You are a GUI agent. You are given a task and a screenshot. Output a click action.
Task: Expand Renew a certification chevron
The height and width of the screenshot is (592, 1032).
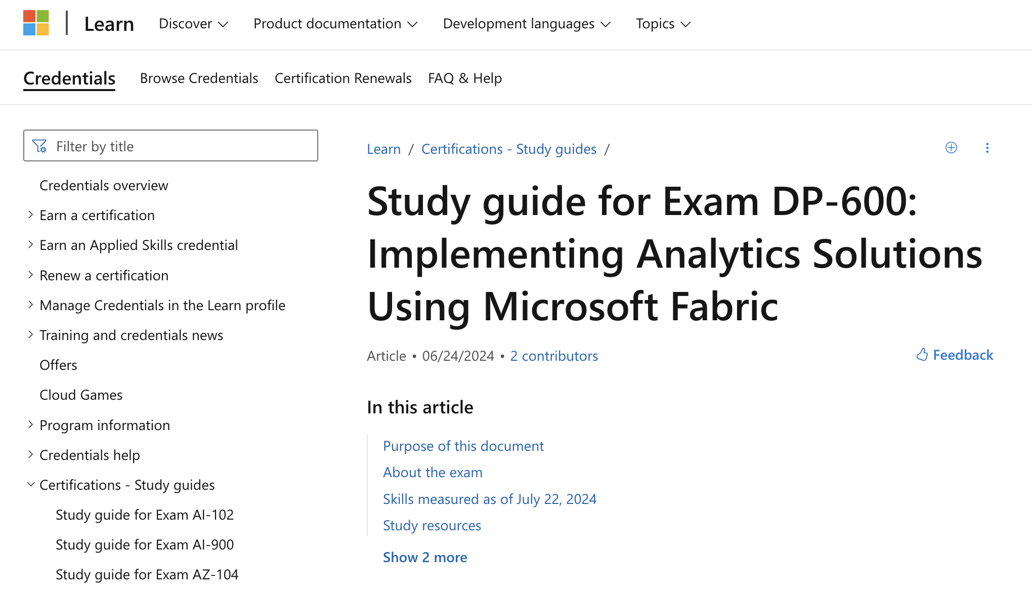coord(30,275)
